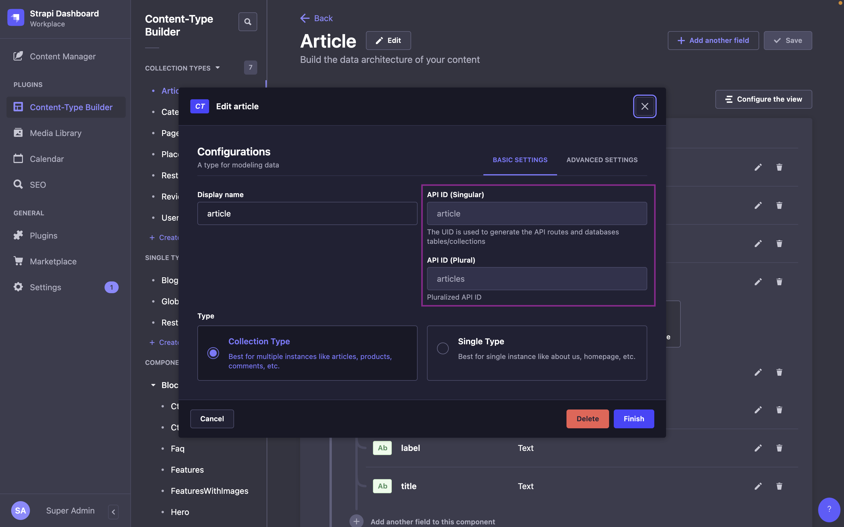The image size is (844, 527).
Task: Open the help bubble in bottom corner
Action: (829, 510)
